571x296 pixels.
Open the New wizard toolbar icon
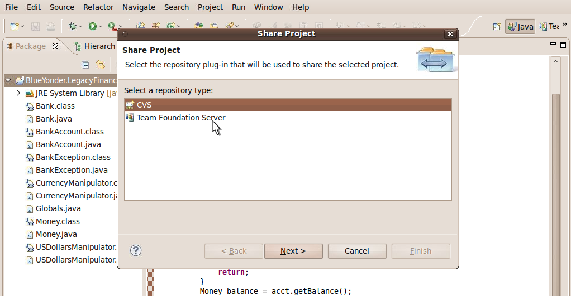pos(14,26)
